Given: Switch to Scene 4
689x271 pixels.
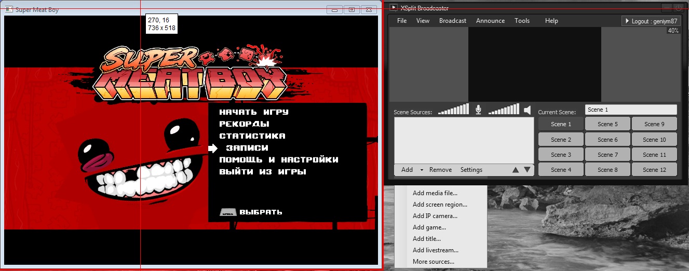Looking at the screenshot, I should (561, 170).
